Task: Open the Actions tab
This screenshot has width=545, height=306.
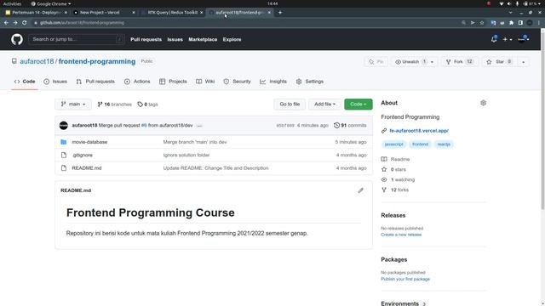Action: [x=137, y=82]
